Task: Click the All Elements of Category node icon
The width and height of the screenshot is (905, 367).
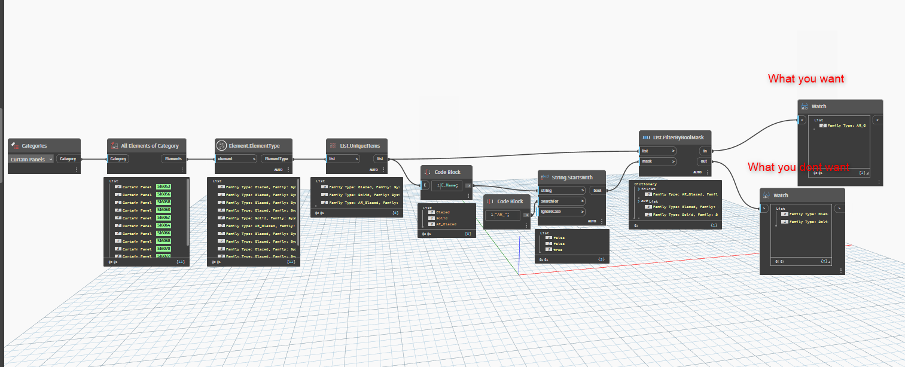Action: (114, 145)
